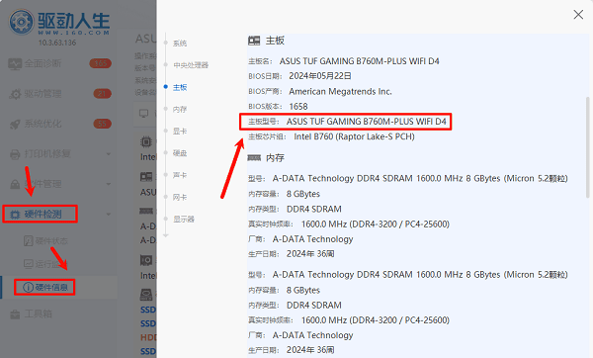
Task: Close the hardware details panel
Action: pos(578,15)
